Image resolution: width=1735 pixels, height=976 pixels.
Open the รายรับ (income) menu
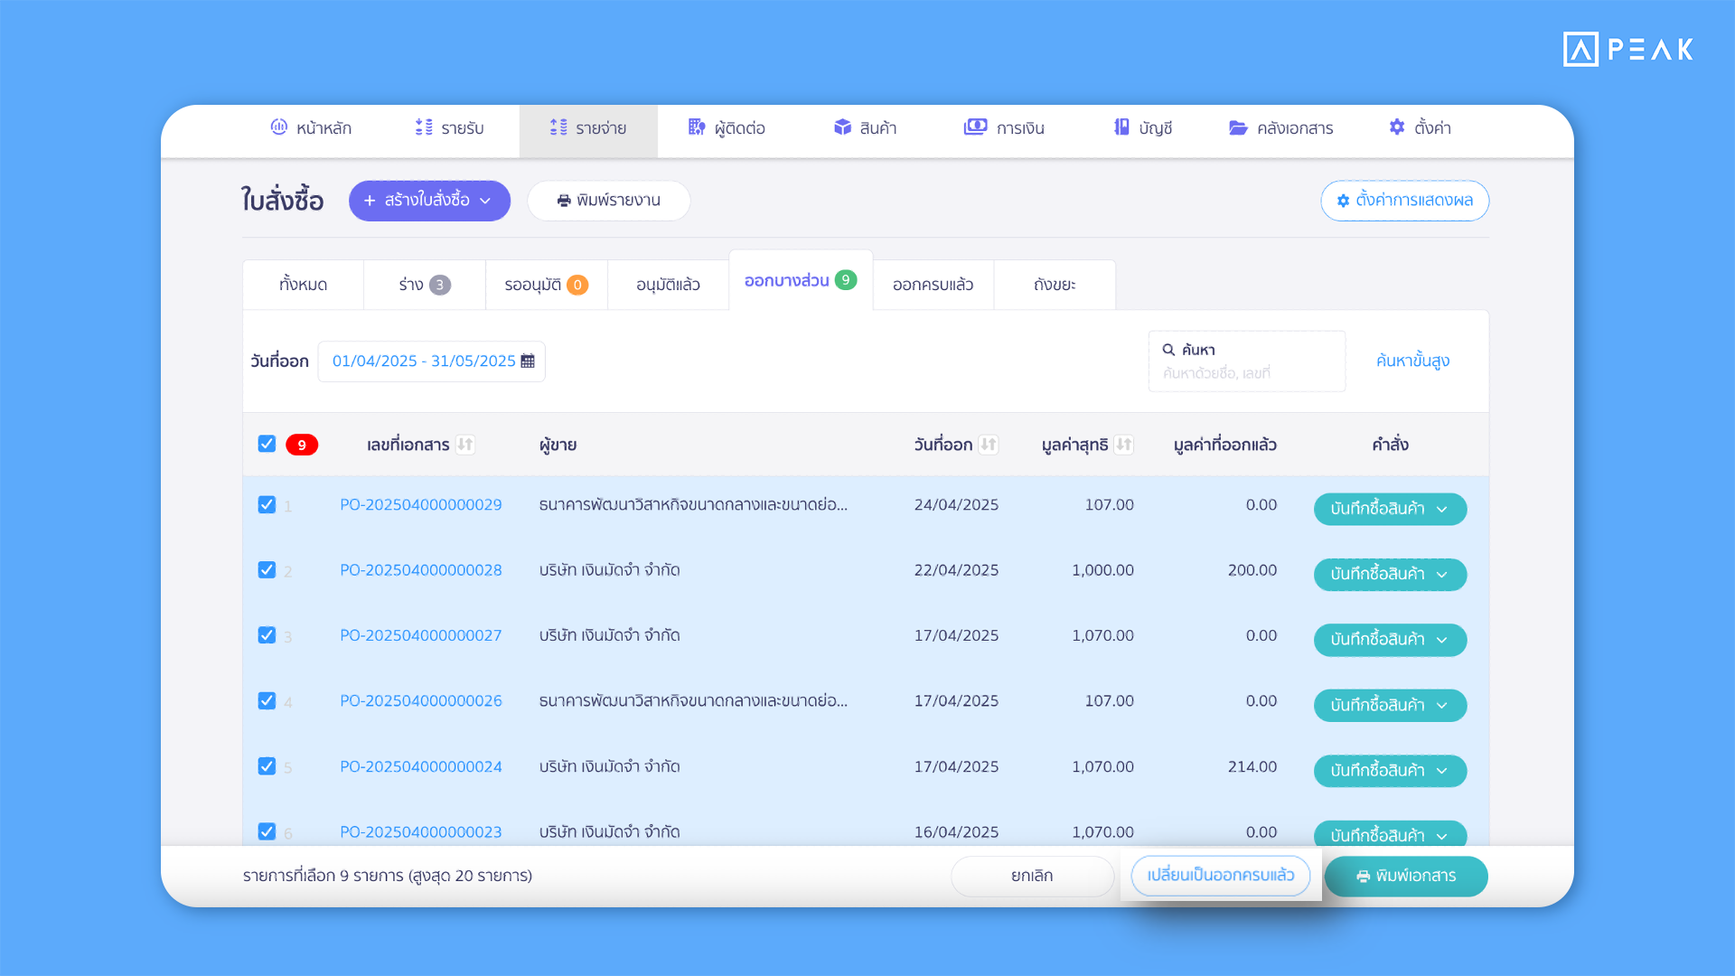click(x=449, y=128)
